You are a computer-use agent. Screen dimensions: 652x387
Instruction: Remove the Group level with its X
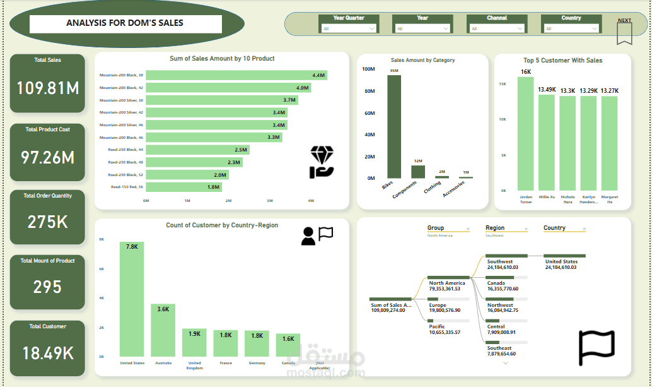468,229
